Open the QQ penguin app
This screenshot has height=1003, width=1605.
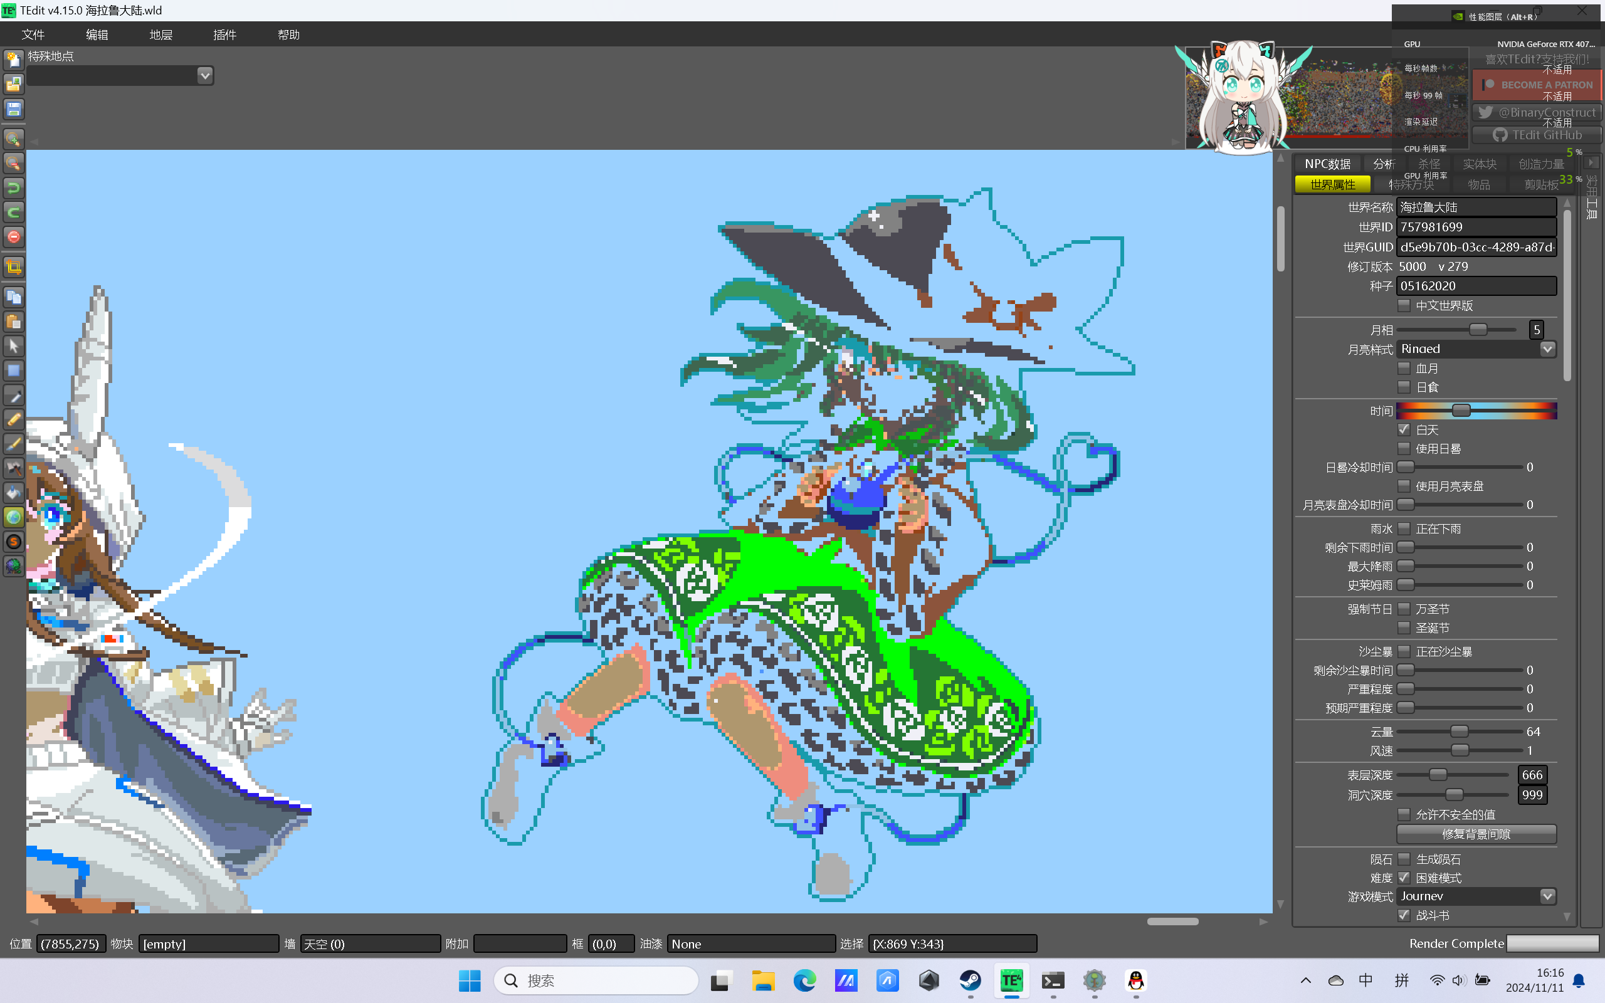point(1136,980)
